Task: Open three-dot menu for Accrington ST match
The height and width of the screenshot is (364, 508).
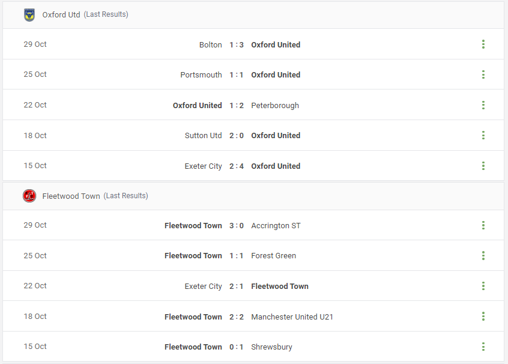Action: pos(483,225)
